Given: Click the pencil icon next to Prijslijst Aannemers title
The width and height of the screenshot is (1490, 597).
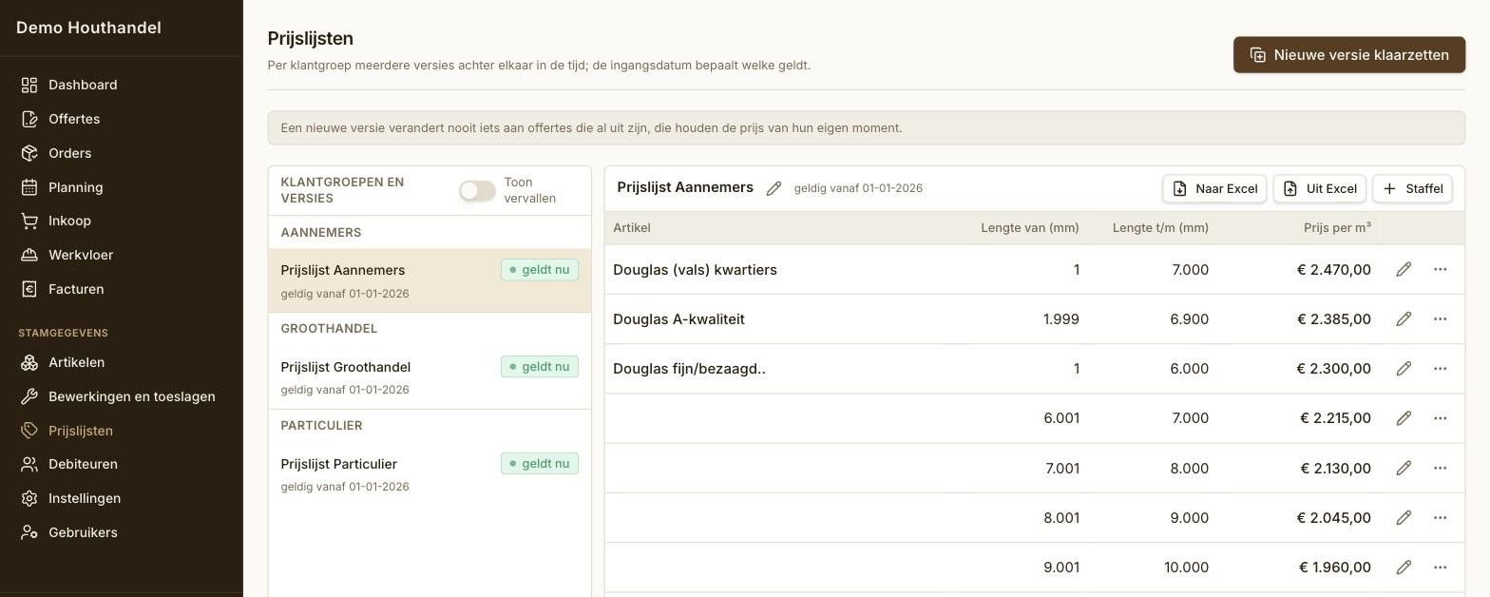Looking at the screenshot, I should pos(774,188).
